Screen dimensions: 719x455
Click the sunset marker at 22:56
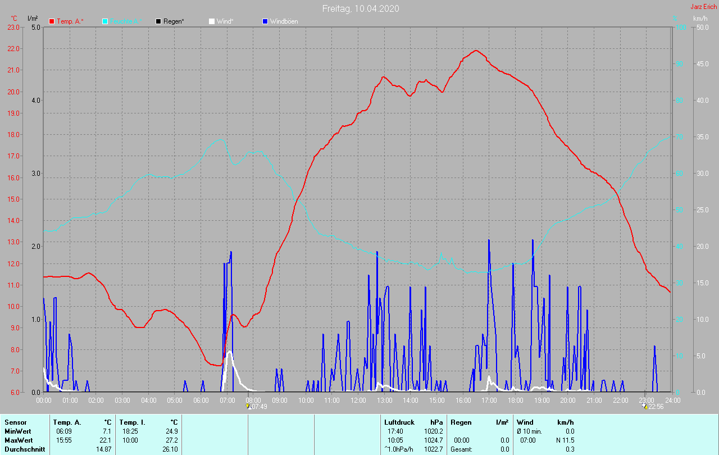pos(645,406)
